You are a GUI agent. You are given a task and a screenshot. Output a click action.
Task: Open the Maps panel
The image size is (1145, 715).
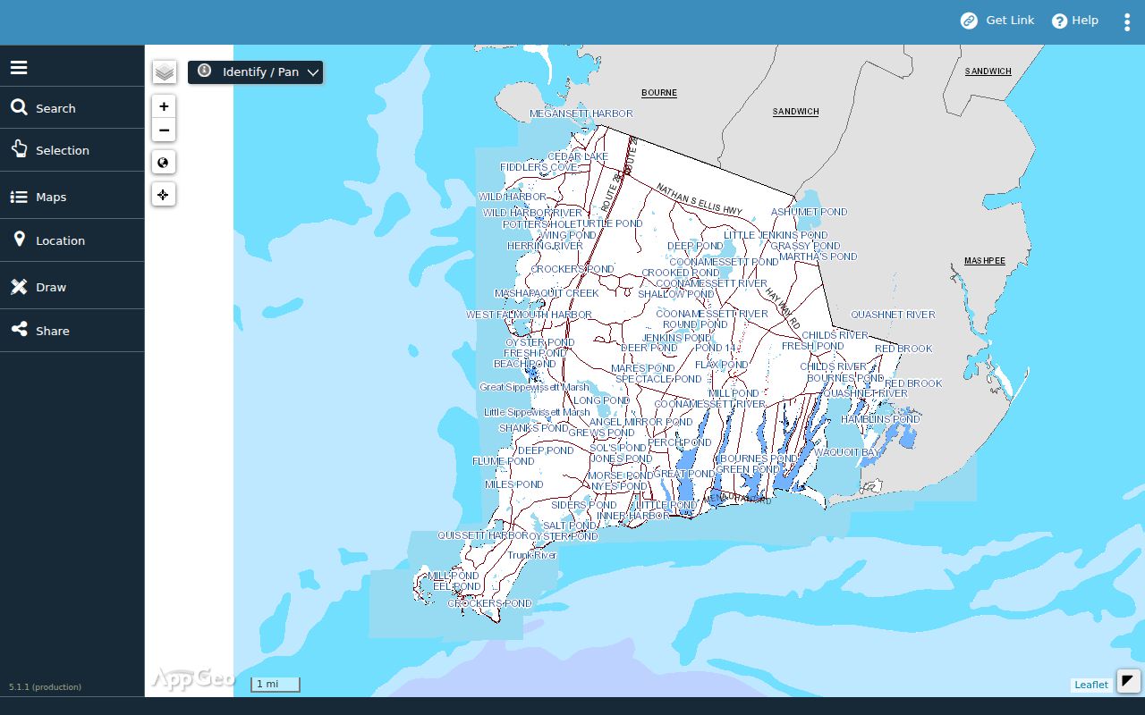coord(72,197)
